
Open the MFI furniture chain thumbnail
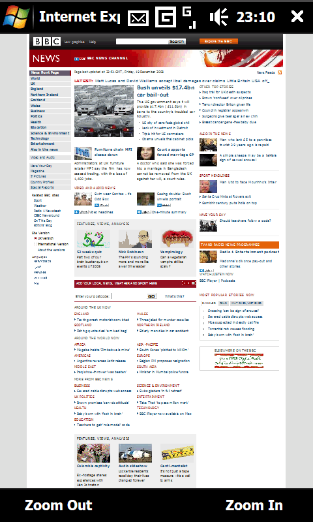pyautogui.click(x=83, y=153)
